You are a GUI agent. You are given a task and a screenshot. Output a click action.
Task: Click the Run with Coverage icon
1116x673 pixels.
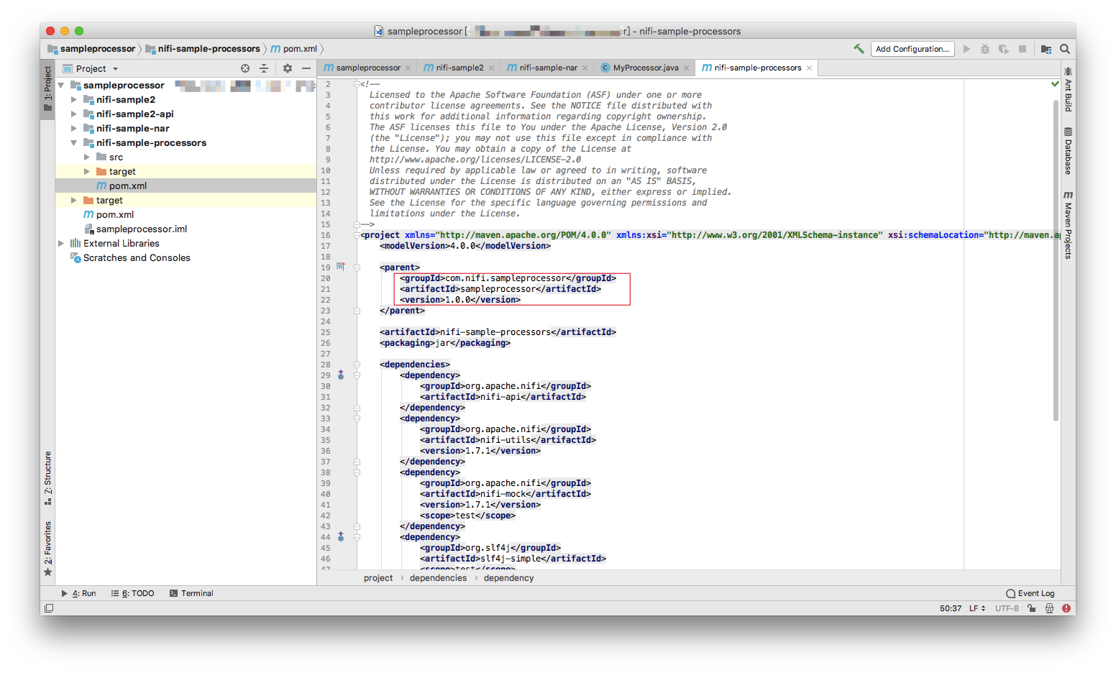pos(1003,49)
